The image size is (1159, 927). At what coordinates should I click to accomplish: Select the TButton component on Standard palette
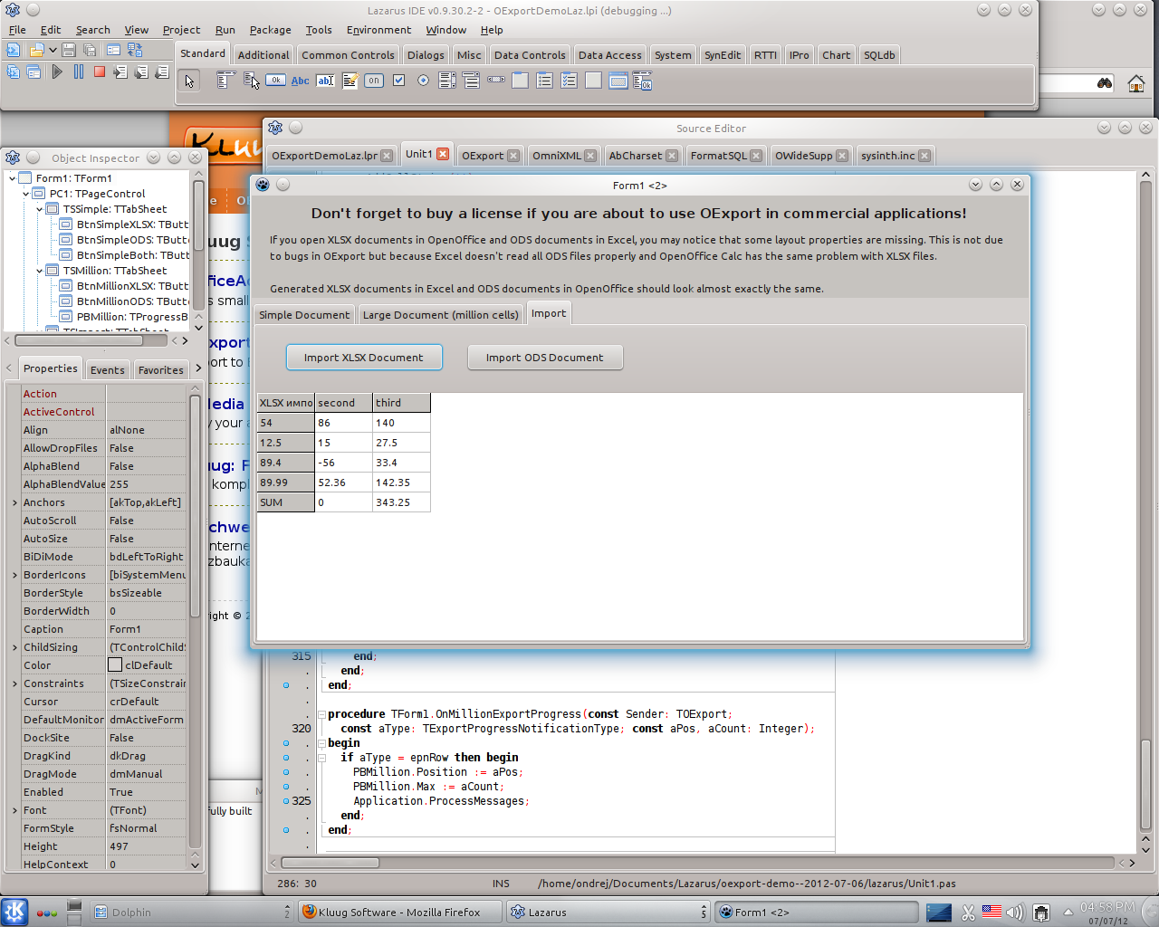pyautogui.click(x=276, y=81)
